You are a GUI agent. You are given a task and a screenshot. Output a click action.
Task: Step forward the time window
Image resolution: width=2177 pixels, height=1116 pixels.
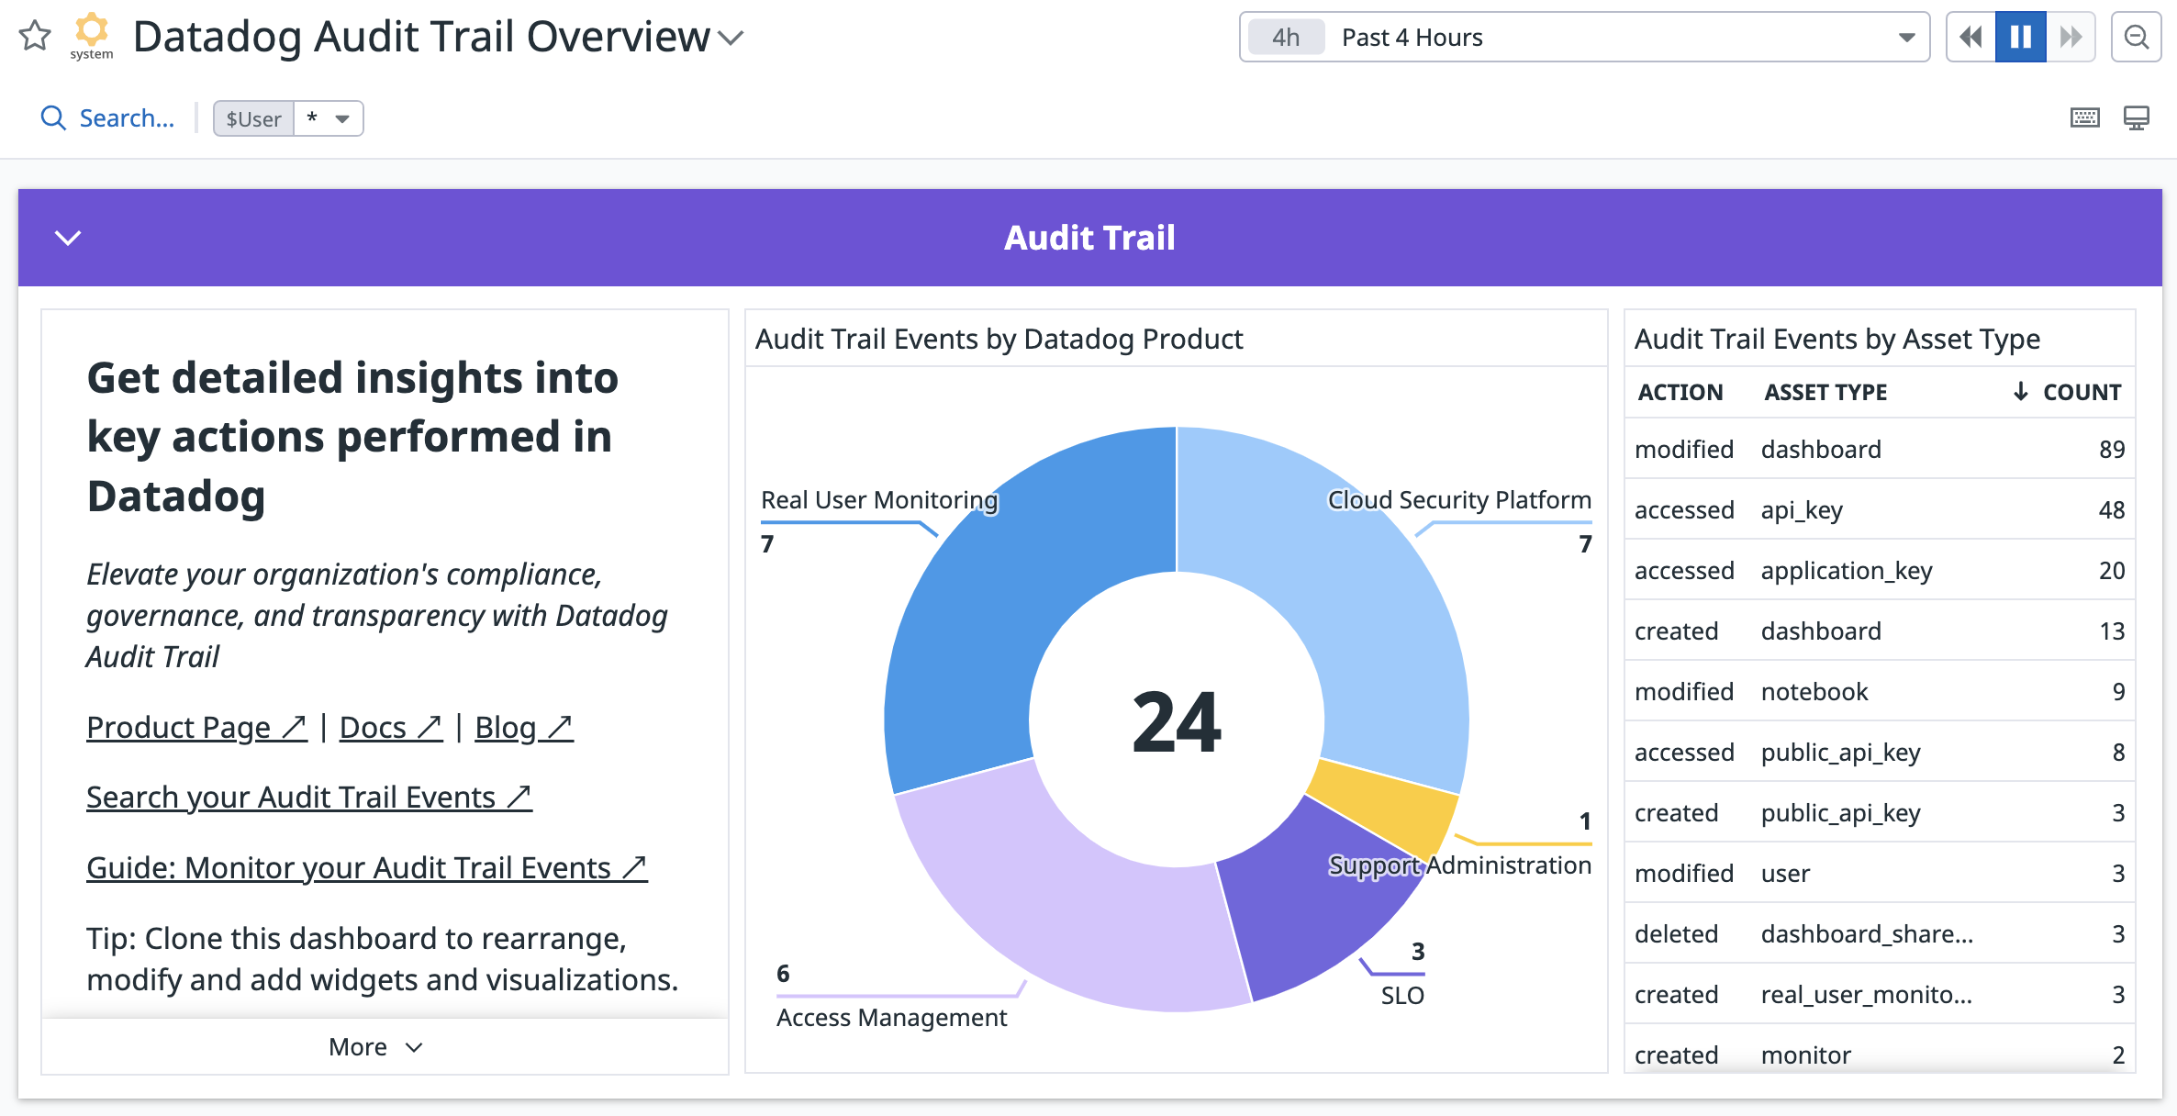[2071, 37]
